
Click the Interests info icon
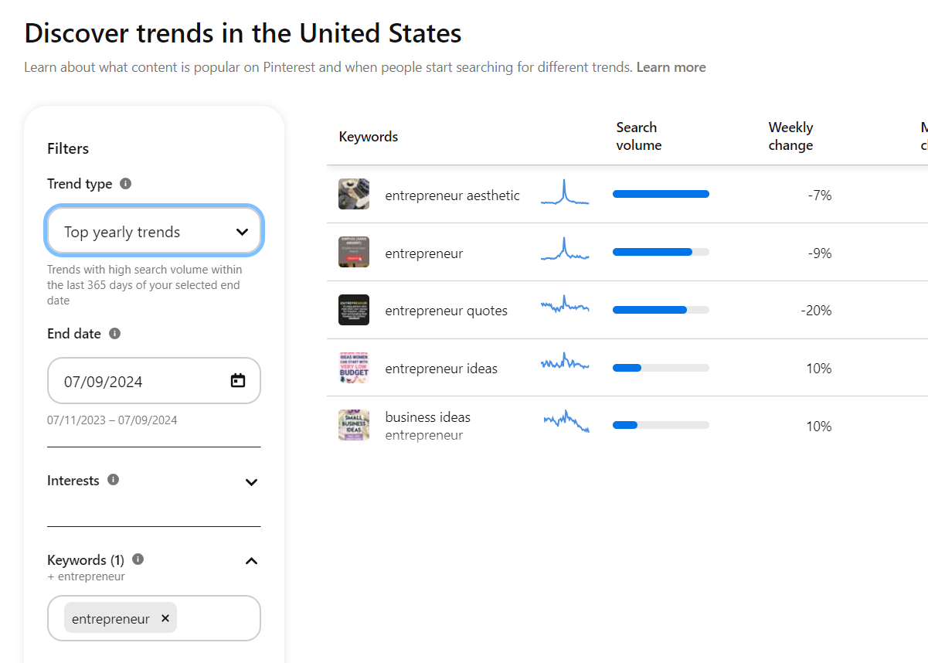point(113,480)
